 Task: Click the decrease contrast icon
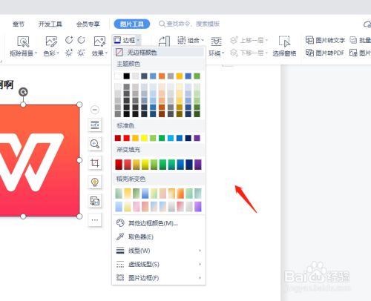[81, 40]
